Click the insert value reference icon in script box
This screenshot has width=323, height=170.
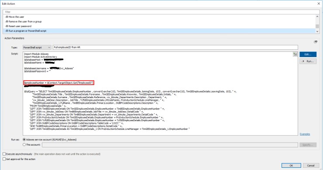(x=295, y=54)
